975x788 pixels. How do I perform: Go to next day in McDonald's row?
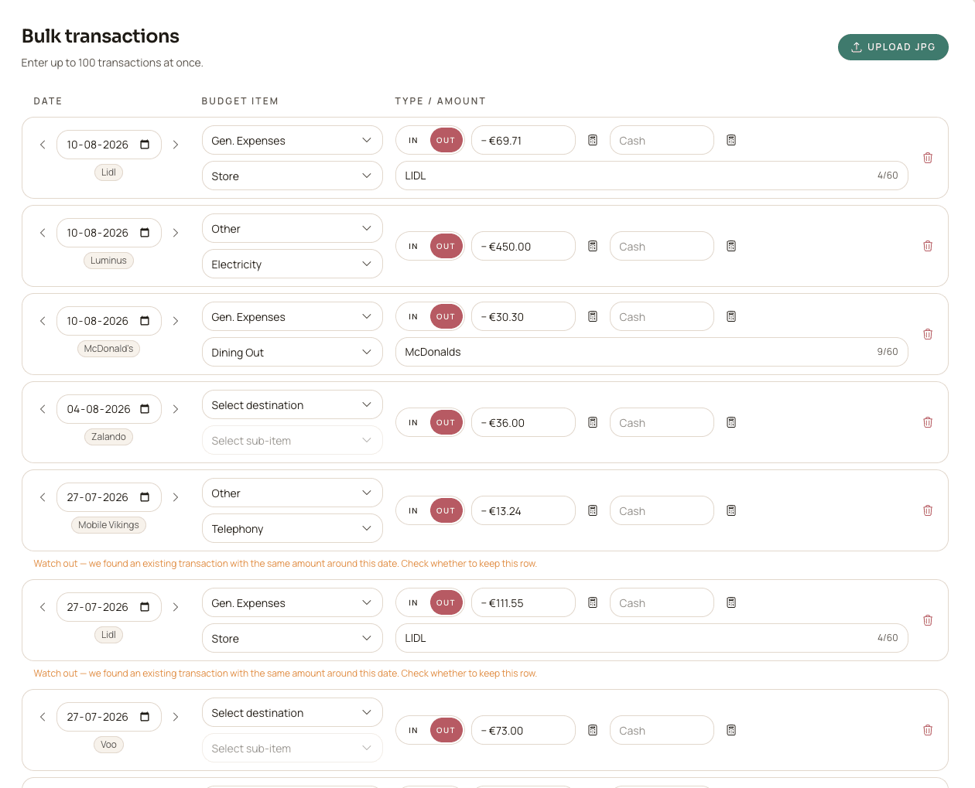click(x=176, y=321)
